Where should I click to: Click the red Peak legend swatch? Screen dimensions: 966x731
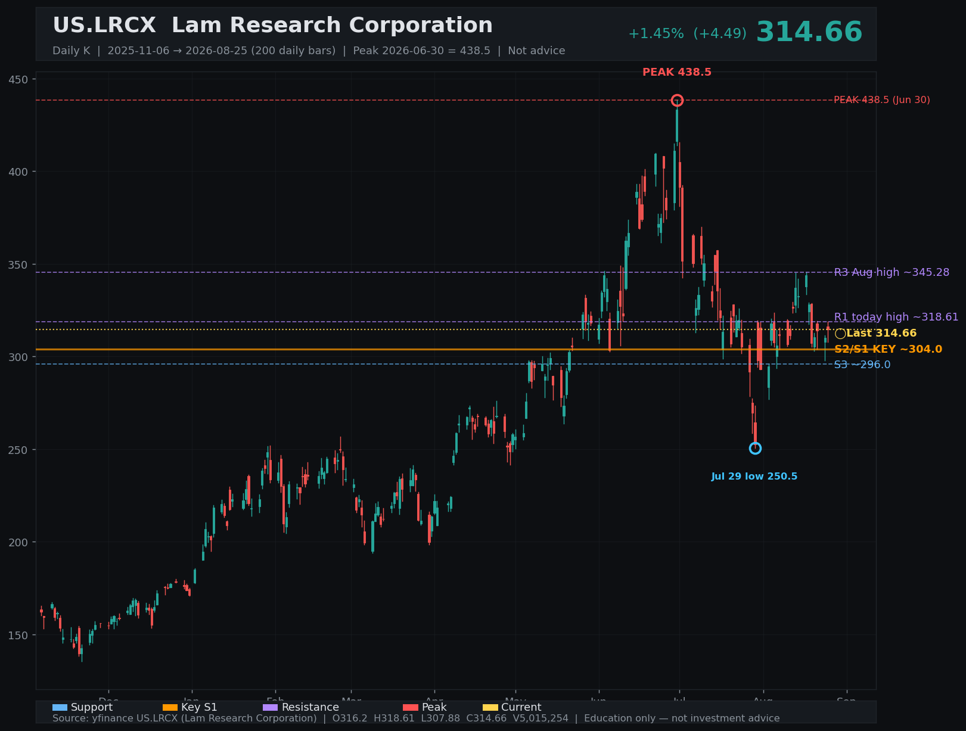click(411, 707)
